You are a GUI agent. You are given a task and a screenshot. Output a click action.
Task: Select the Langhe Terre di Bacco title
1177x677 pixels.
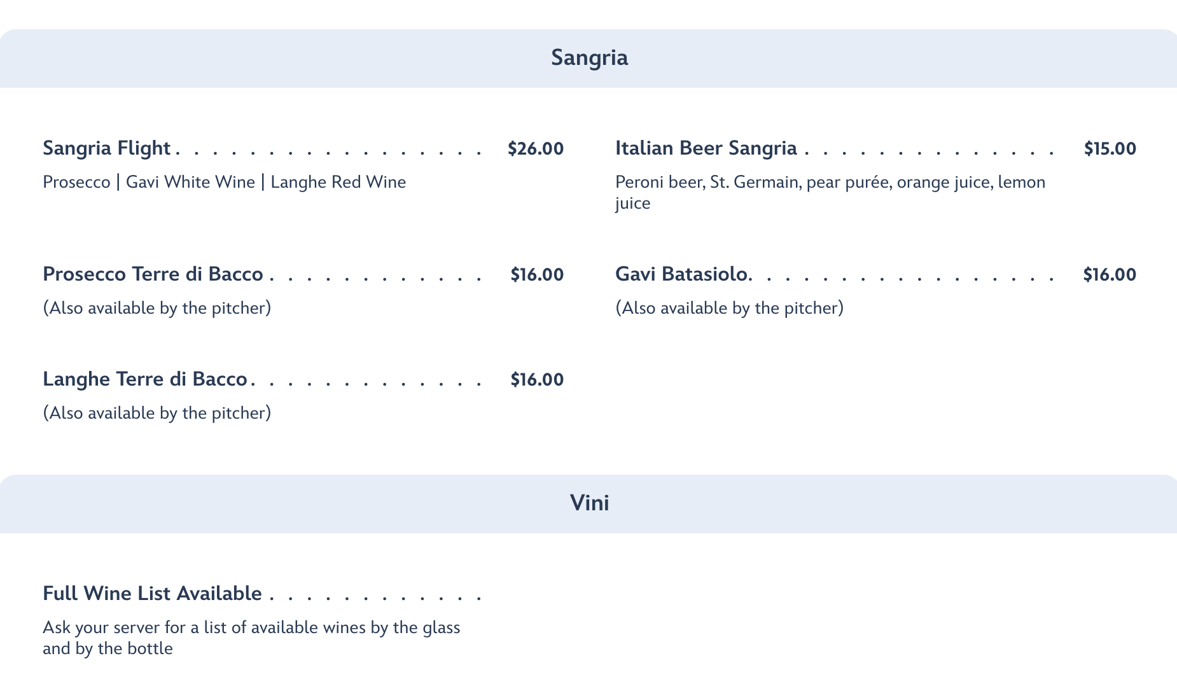click(x=144, y=379)
